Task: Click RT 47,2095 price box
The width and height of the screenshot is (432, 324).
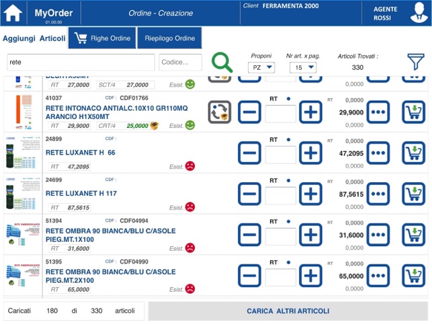Action: pyautogui.click(x=70, y=167)
